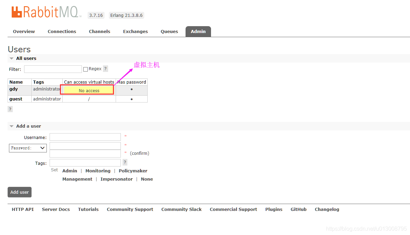Select the Admin tab
The image size is (410, 235).
pyautogui.click(x=198, y=31)
